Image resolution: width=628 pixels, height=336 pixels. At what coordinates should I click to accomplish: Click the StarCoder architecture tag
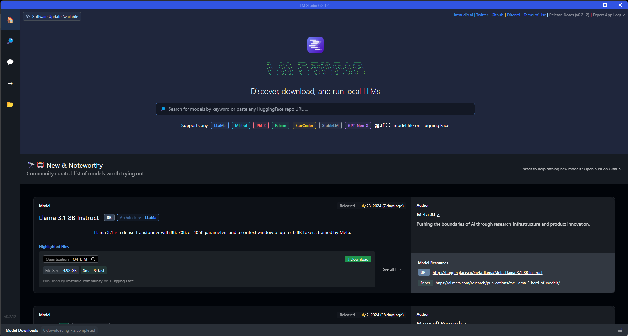(x=304, y=126)
